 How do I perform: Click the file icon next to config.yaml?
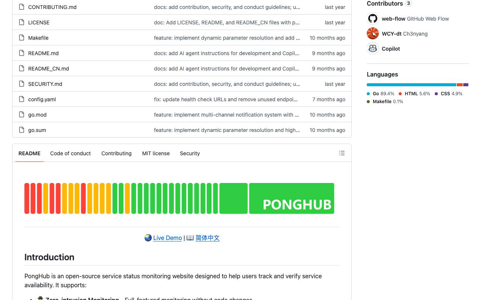(x=21, y=99)
